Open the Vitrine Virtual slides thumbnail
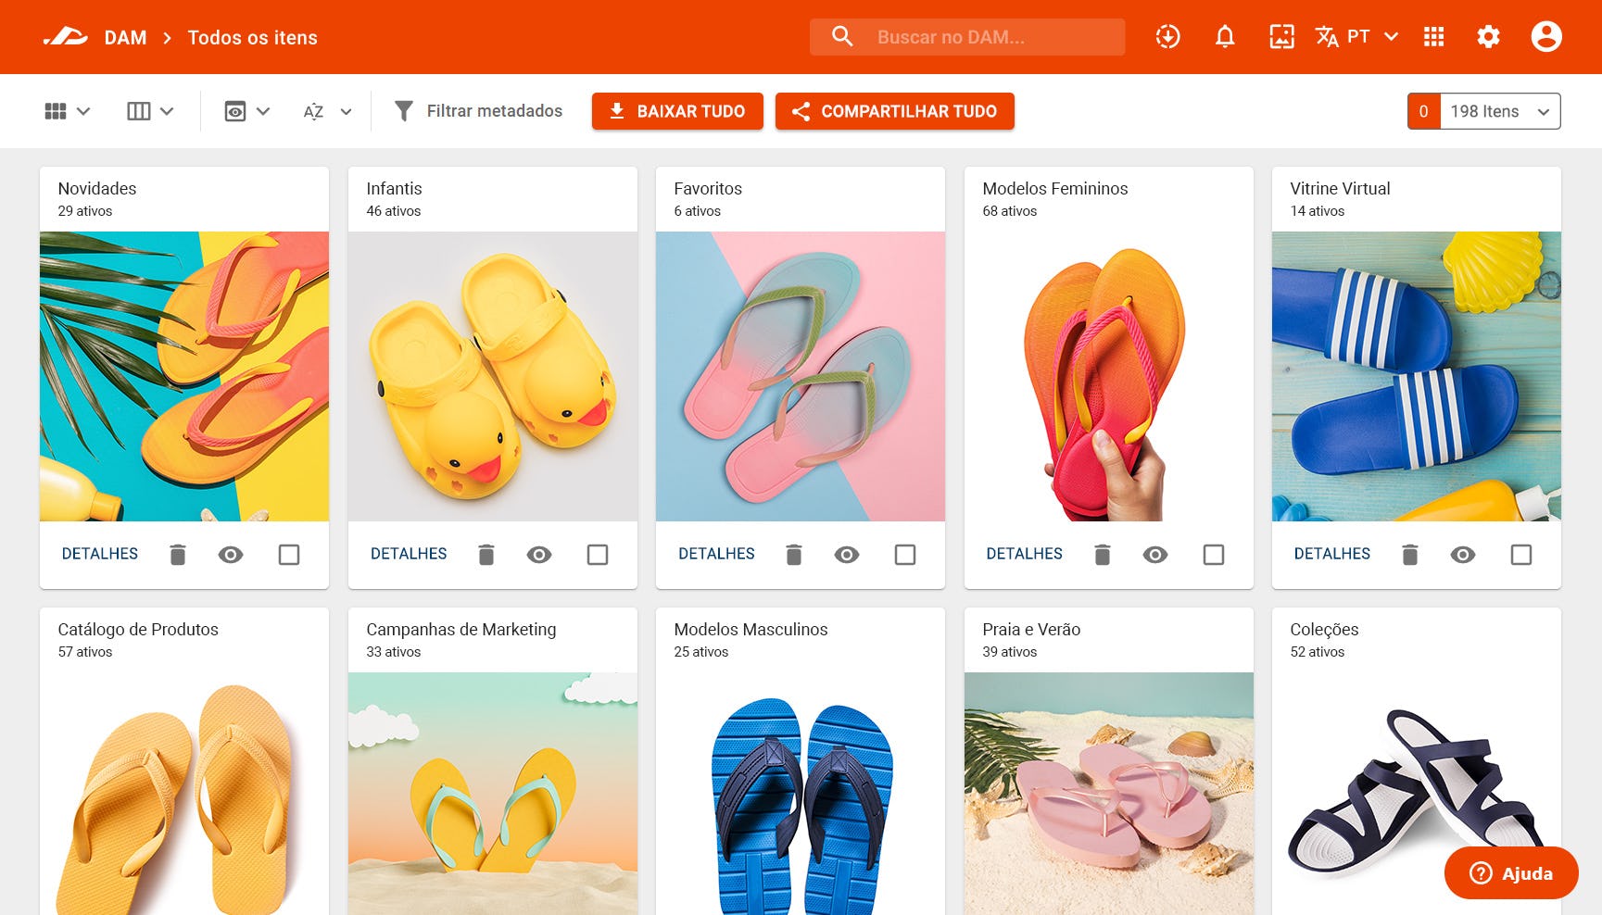The width and height of the screenshot is (1602, 915). pyautogui.click(x=1417, y=376)
